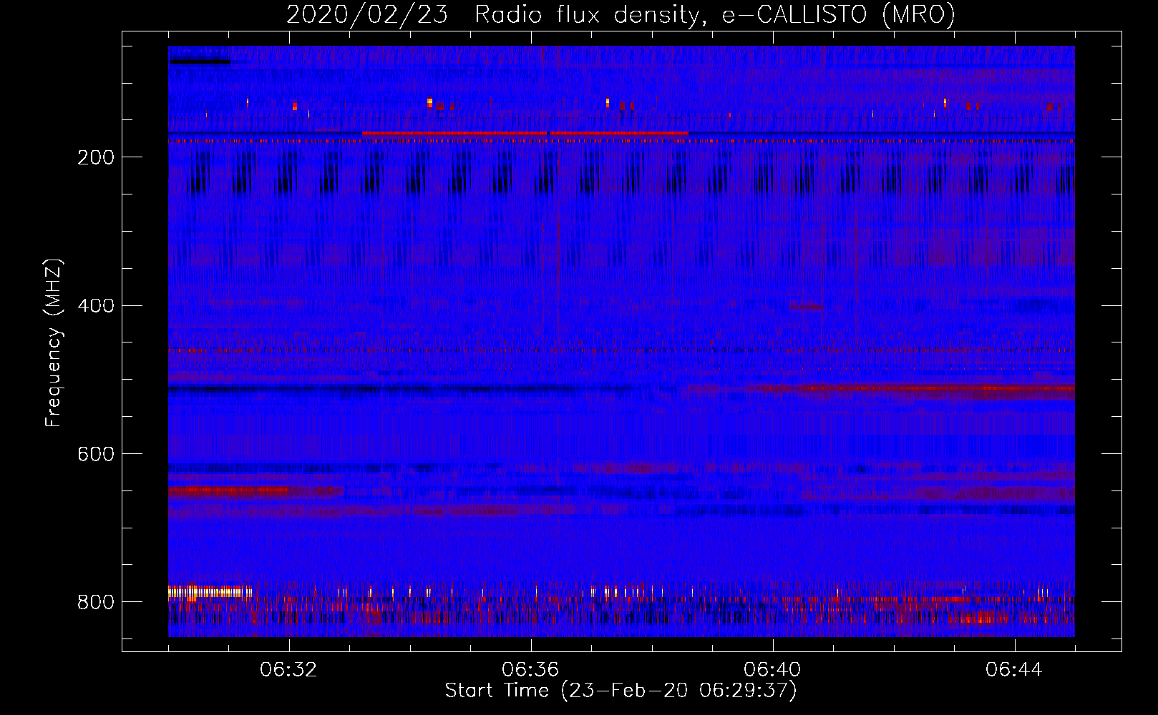Select the 06:40 time tick label
This screenshot has width=1158, height=715.
point(772,670)
